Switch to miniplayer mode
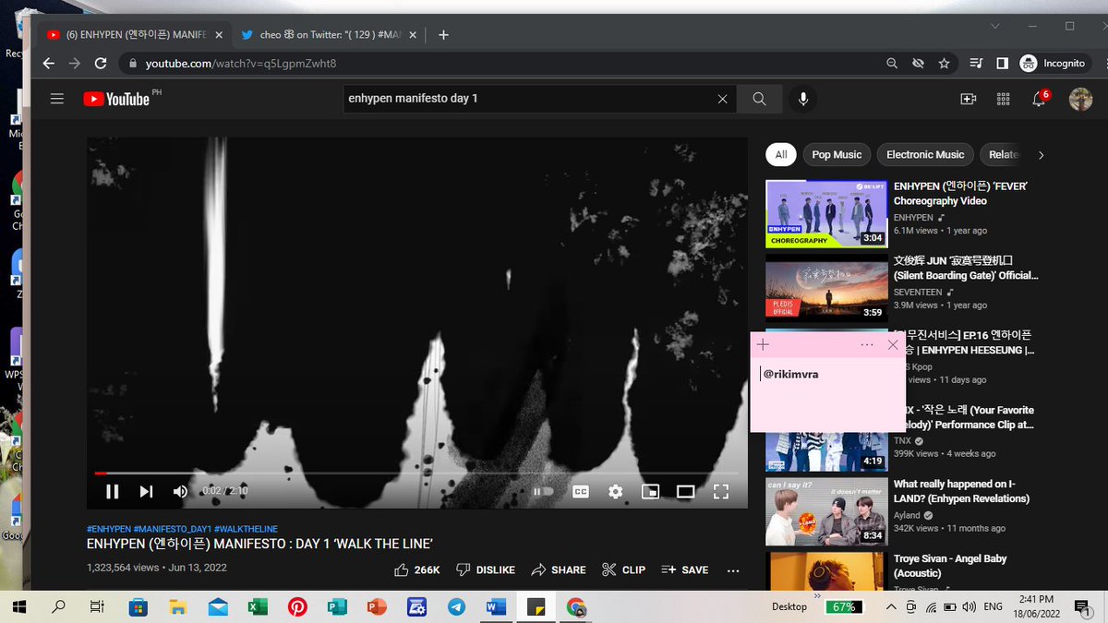Image resolution: width=1108 pixels, height=623 pixels. point(651,491)
